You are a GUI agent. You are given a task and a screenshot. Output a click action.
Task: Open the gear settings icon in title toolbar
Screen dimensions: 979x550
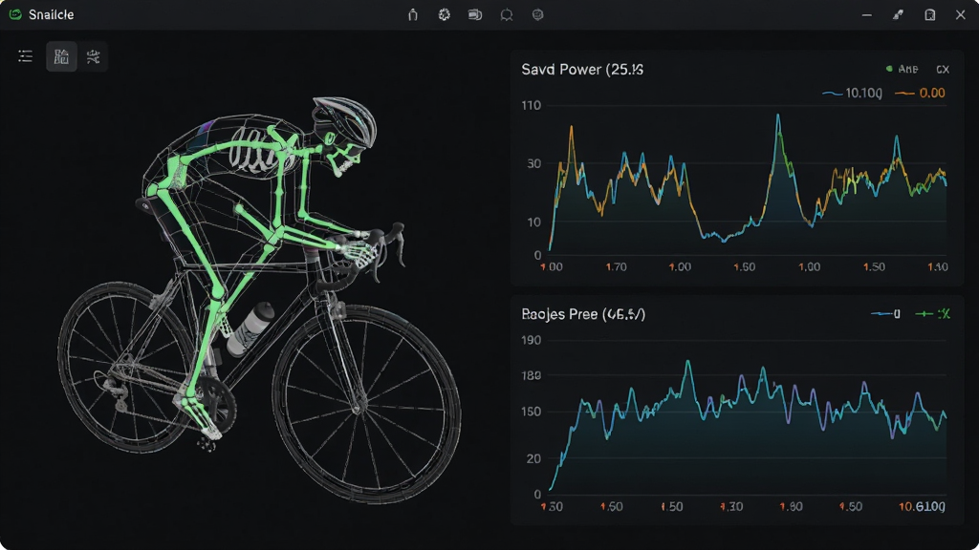(x=444, y=14)
